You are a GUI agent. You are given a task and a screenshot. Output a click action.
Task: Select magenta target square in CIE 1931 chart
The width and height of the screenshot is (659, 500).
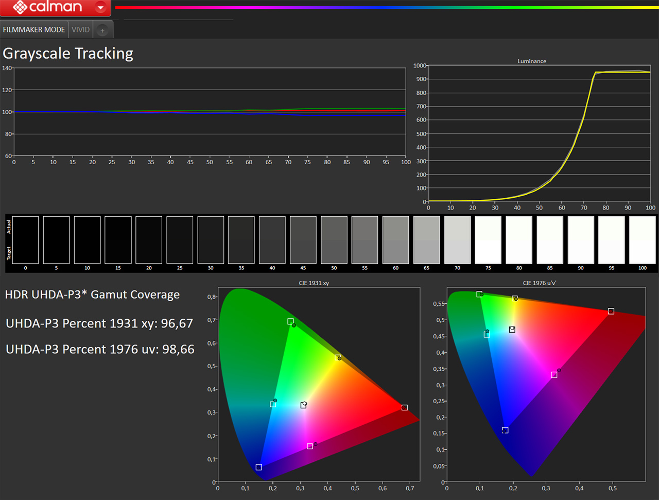pos(310,446)
